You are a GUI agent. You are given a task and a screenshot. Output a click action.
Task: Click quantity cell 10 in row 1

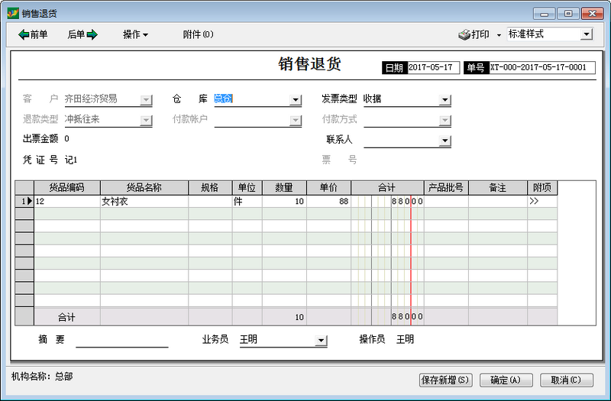(284, 202)
